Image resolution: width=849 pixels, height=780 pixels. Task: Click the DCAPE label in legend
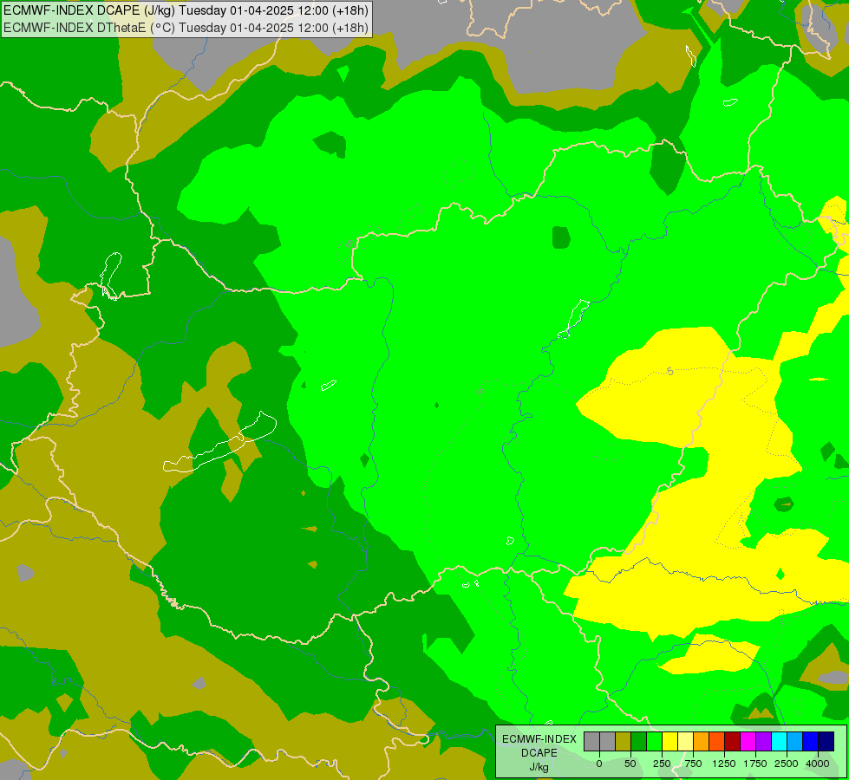539,753
